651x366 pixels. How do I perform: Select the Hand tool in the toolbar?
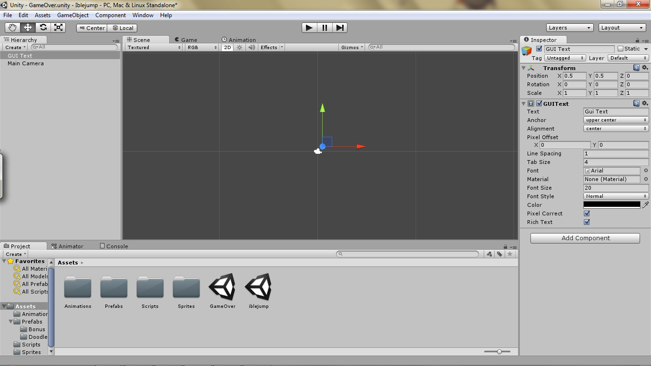point(12,28)
